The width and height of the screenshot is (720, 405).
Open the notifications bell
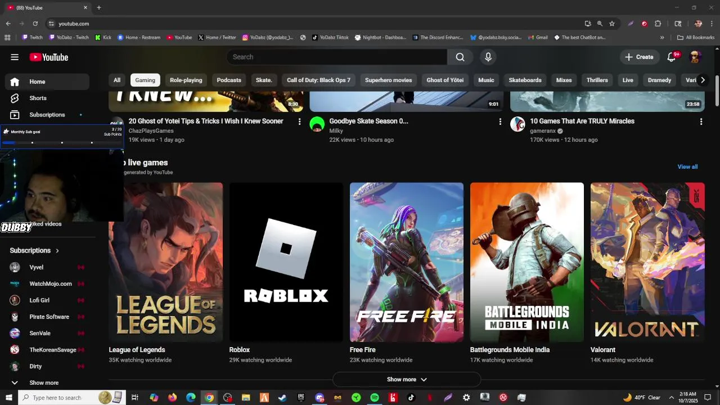(672, 57)
